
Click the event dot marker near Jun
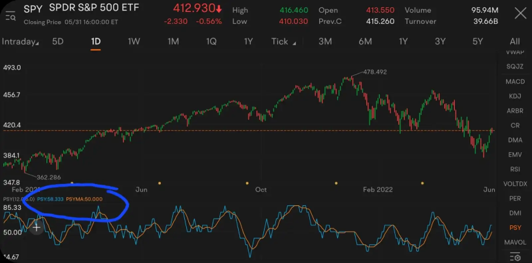[159, 183]
